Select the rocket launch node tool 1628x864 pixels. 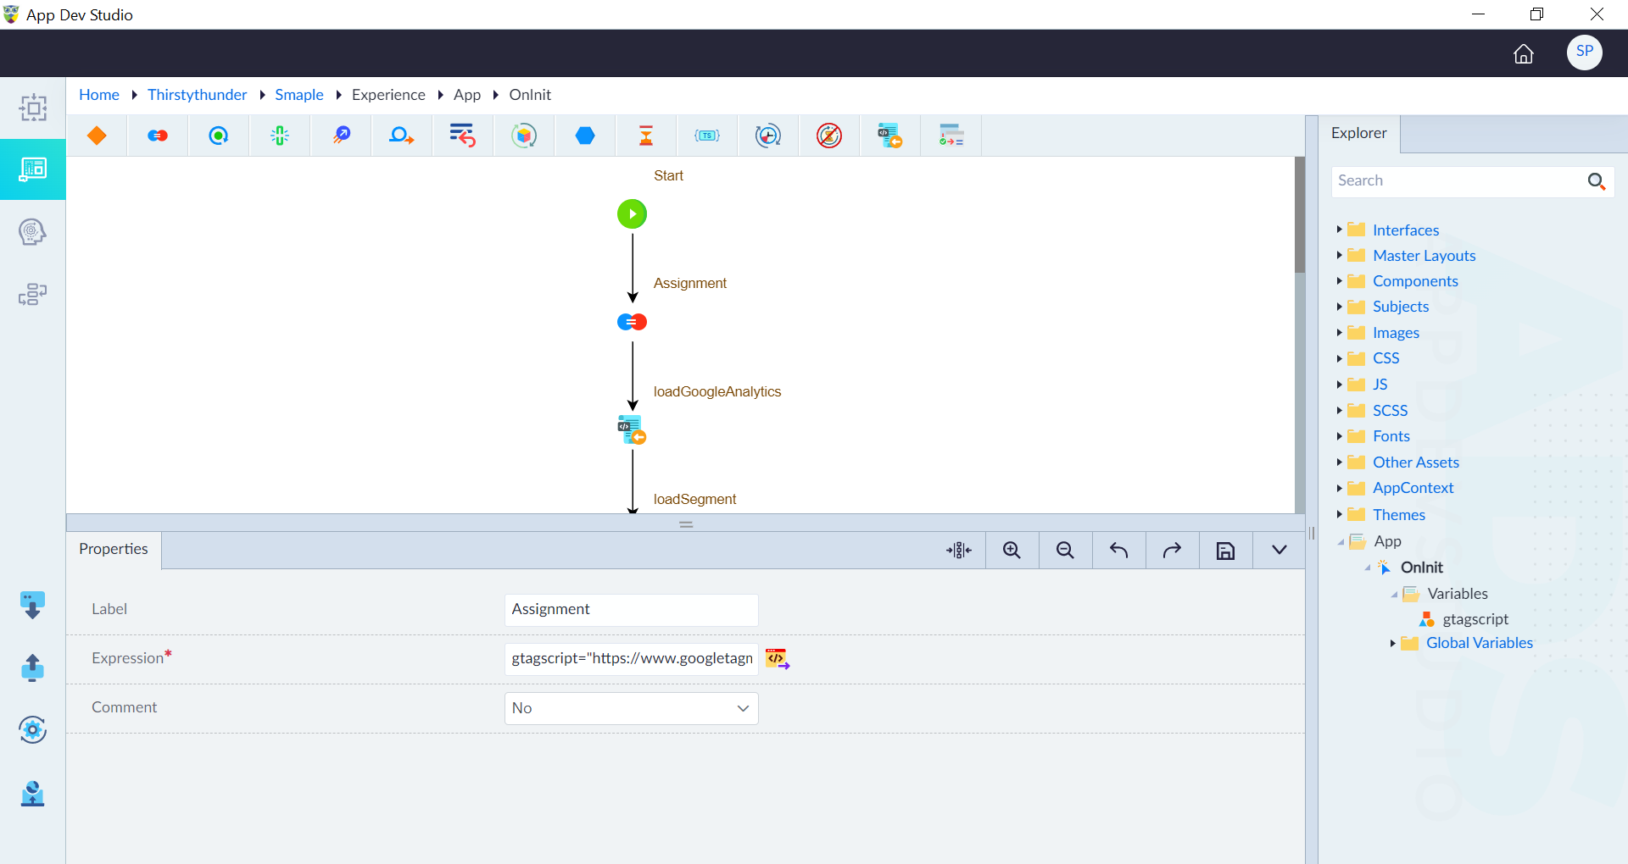341,136
